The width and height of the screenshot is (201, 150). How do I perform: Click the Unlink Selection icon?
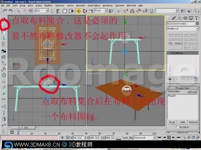coord(25,11)
